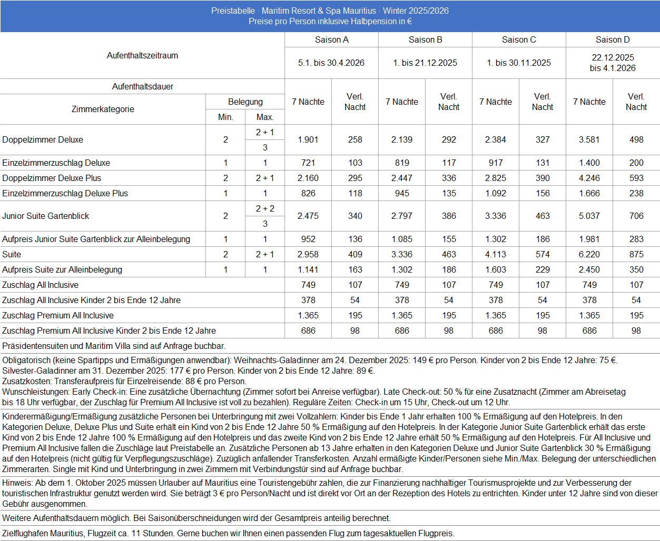Click max occupancy "2 + 2" for Junior Suite

click(265, 208)
